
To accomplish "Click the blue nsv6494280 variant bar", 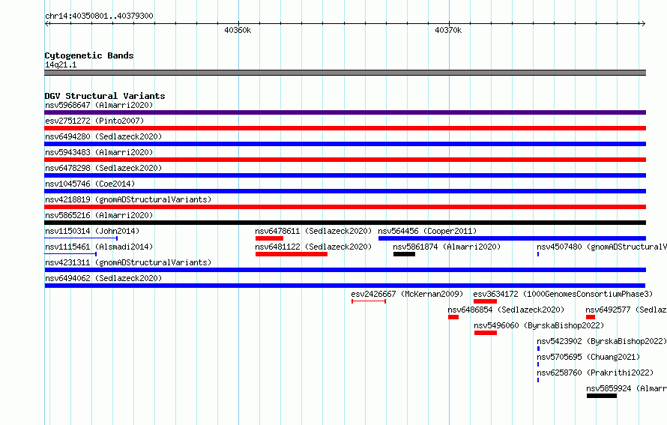I will click(345, 144).
